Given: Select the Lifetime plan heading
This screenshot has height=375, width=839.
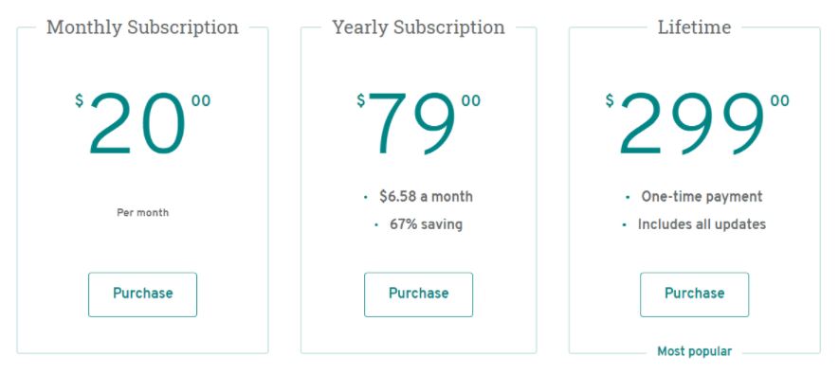Looking at the screenshot, I should [695, 27].
